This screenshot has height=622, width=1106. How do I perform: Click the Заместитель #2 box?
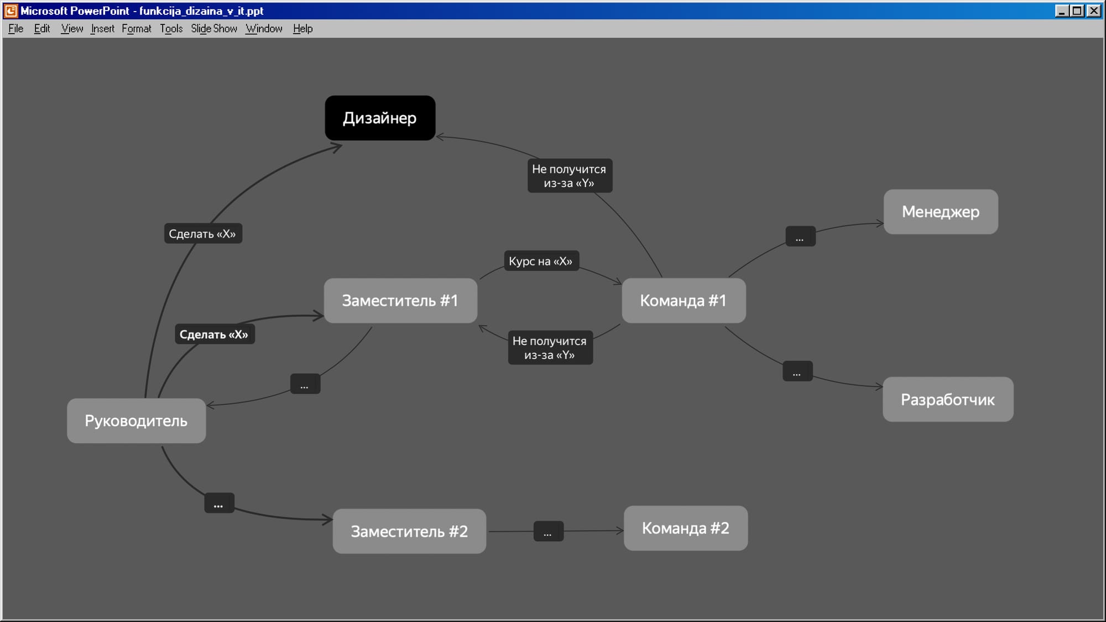tap(409, 531)
